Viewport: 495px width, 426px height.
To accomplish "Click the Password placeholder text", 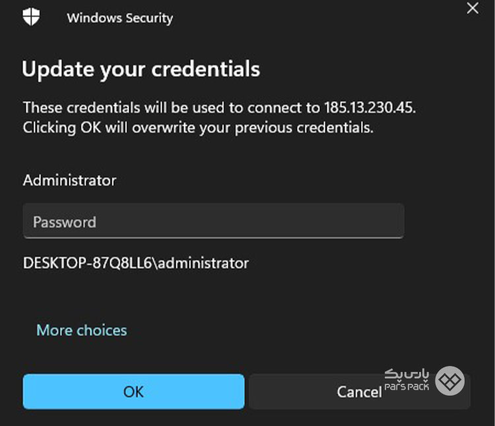I will (65, 222).
